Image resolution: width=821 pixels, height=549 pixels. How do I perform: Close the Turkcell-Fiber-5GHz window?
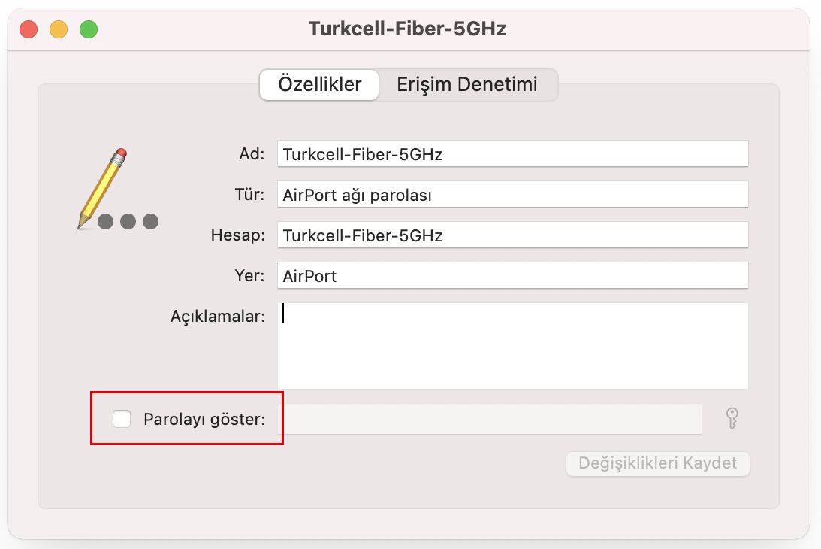pos(29,29)
